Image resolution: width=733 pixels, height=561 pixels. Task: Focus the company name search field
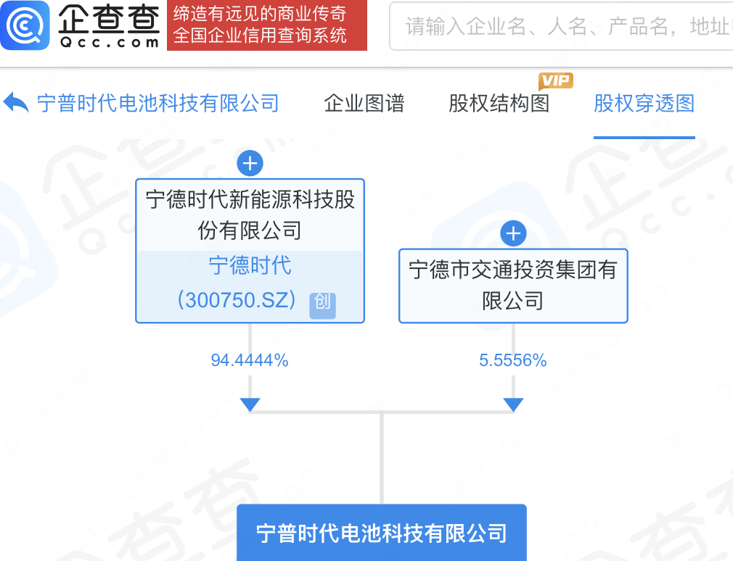[x=561, y=26]
